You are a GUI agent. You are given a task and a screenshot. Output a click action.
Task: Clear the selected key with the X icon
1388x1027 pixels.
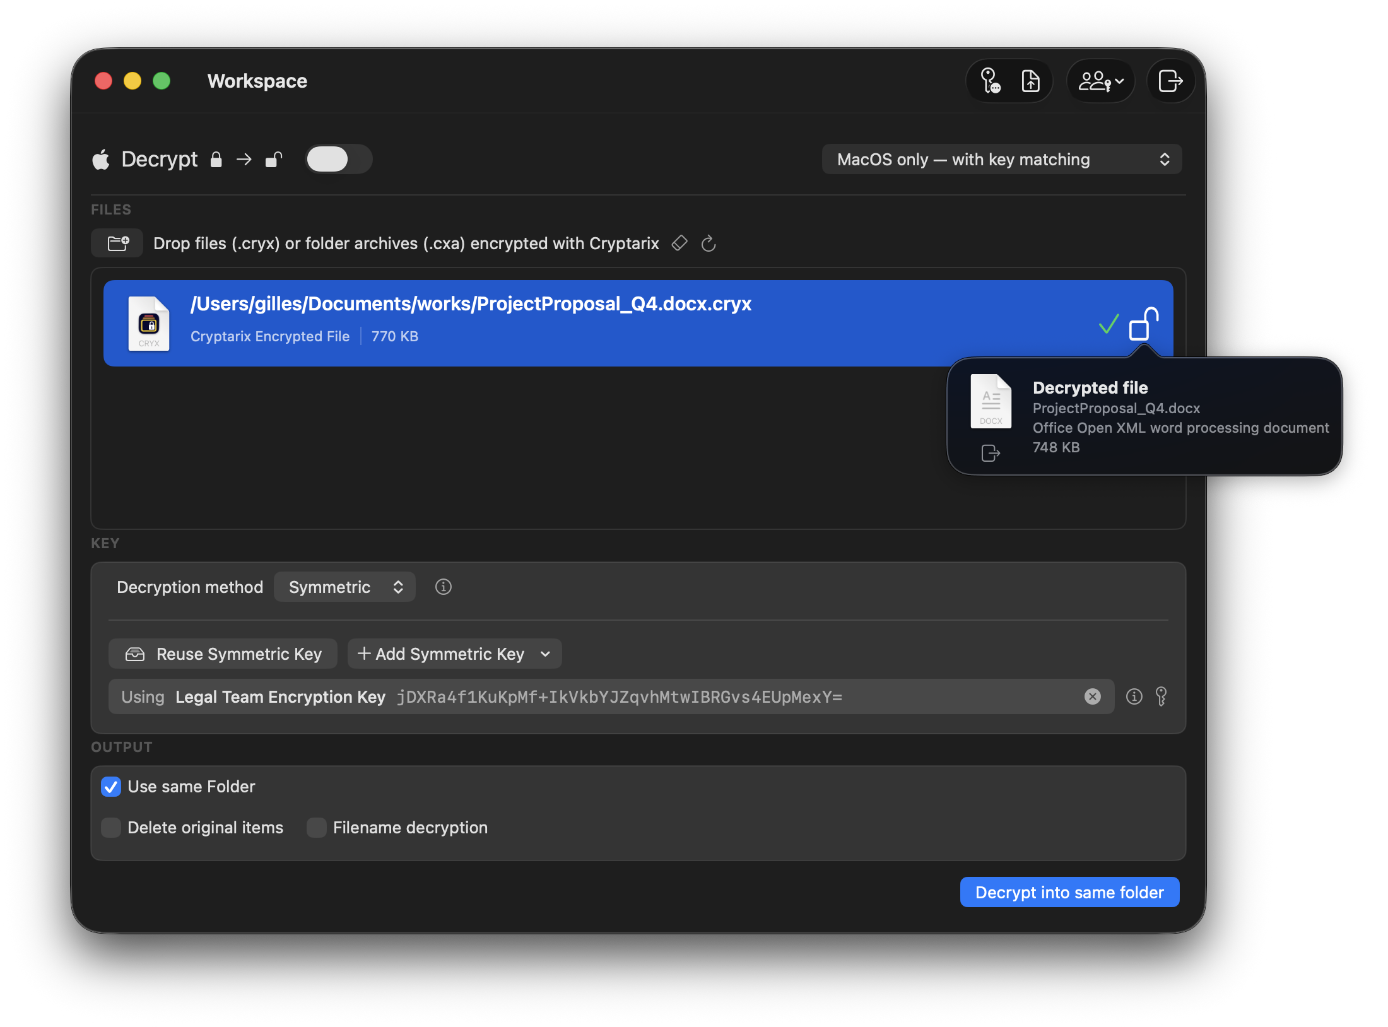[x=1093, y=696]
